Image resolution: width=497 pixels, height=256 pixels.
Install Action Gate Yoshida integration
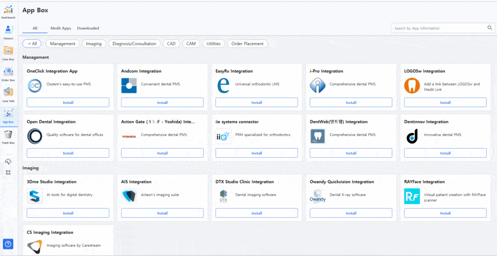162,153
